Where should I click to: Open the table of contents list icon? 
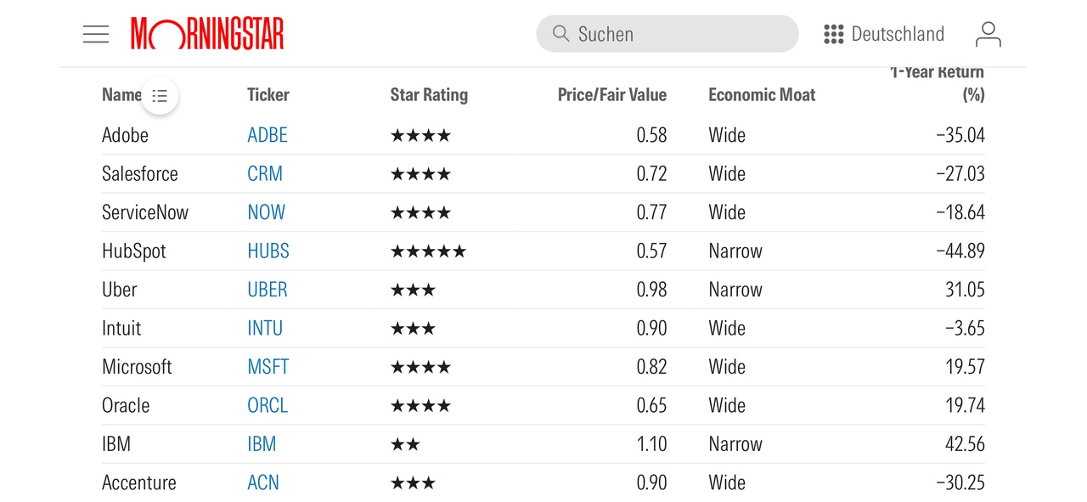pyautogui.click(x=160, y=96)
